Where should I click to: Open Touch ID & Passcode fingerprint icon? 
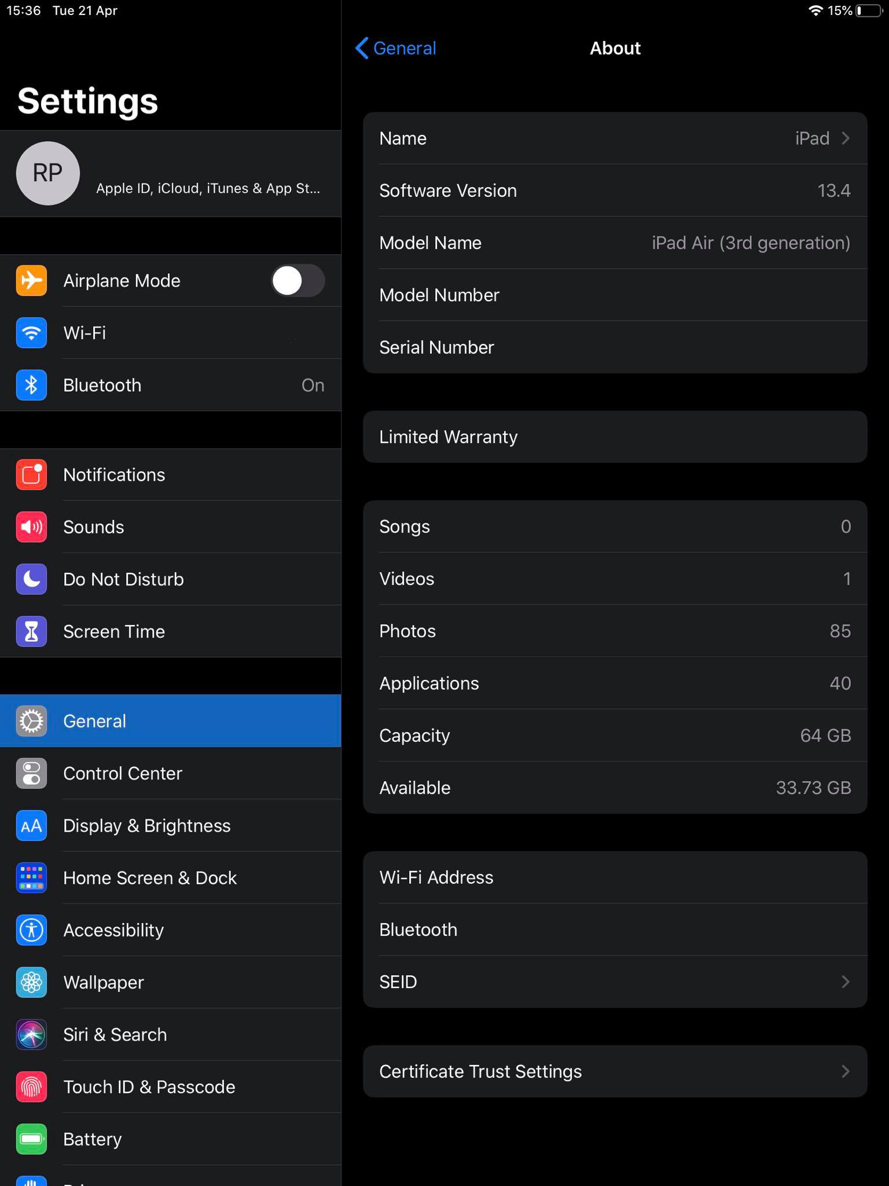click(x=31, y=1087)
